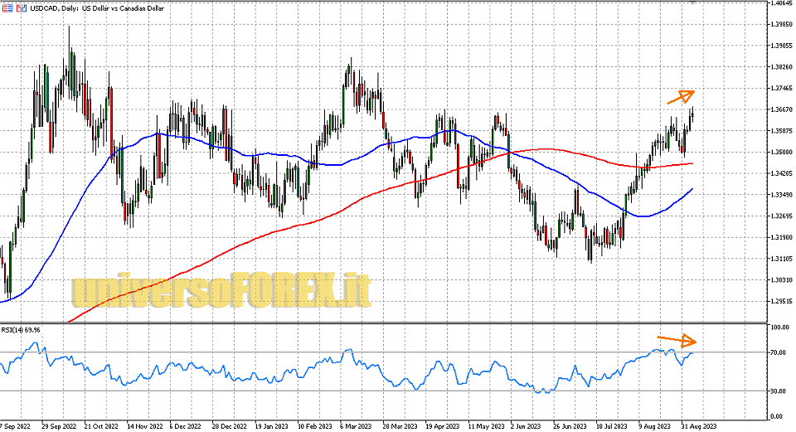Click the latest candlestick on the chart
Screen dimensions: 796x432
[x=692, y=115]
